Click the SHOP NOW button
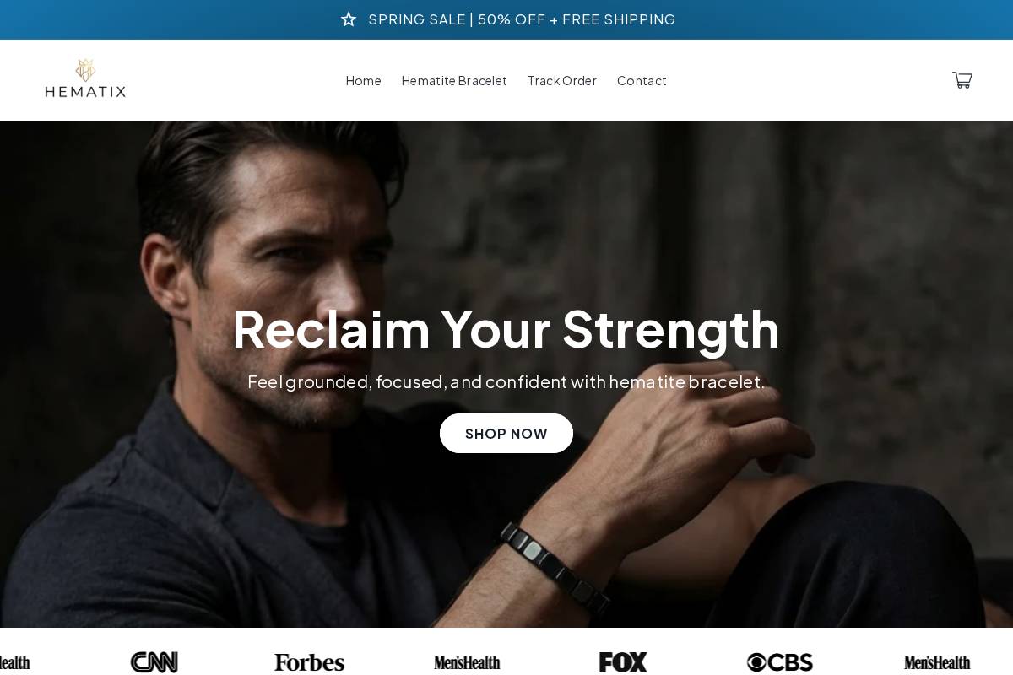The height and width of the screenshot is (675, 1013). pos(506,433)
